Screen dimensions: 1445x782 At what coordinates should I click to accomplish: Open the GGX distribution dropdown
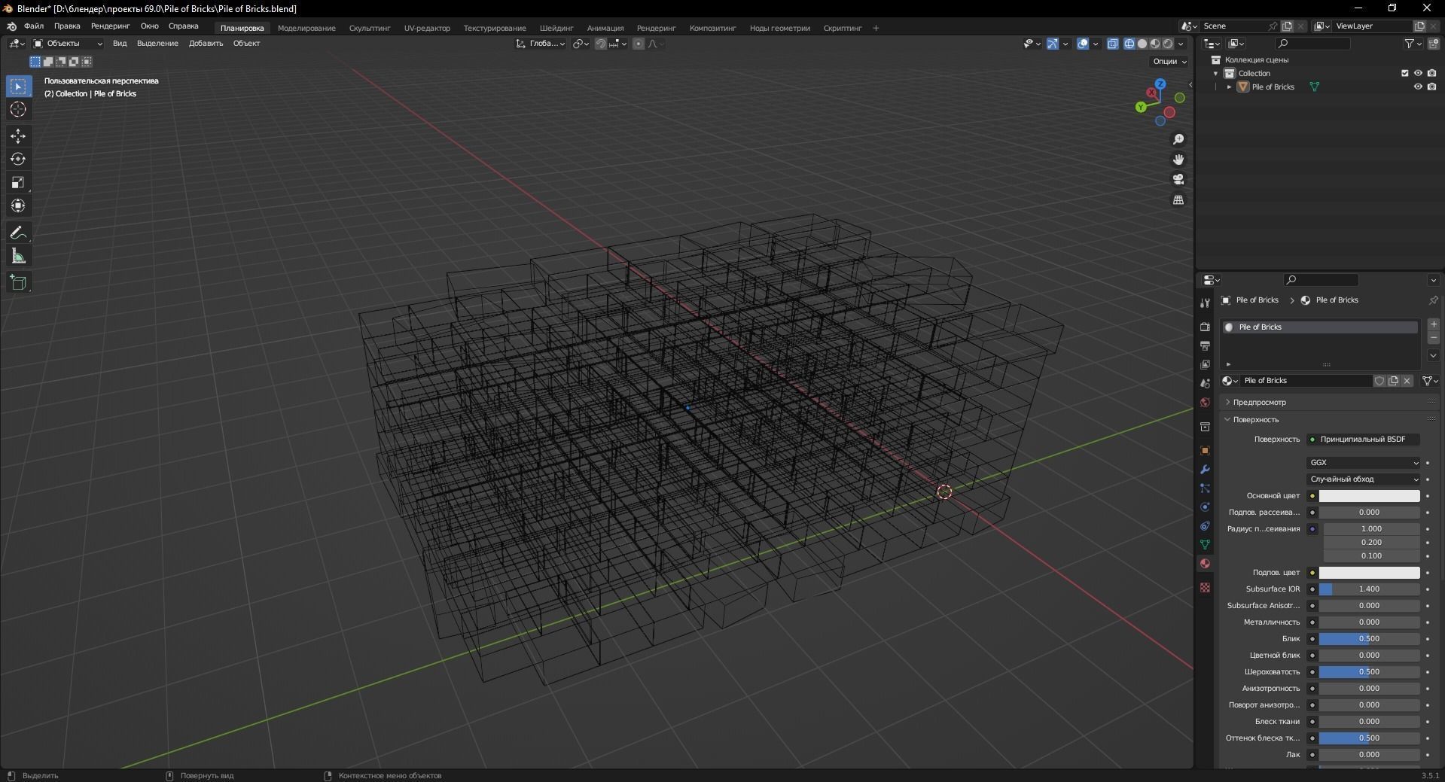1364,463
